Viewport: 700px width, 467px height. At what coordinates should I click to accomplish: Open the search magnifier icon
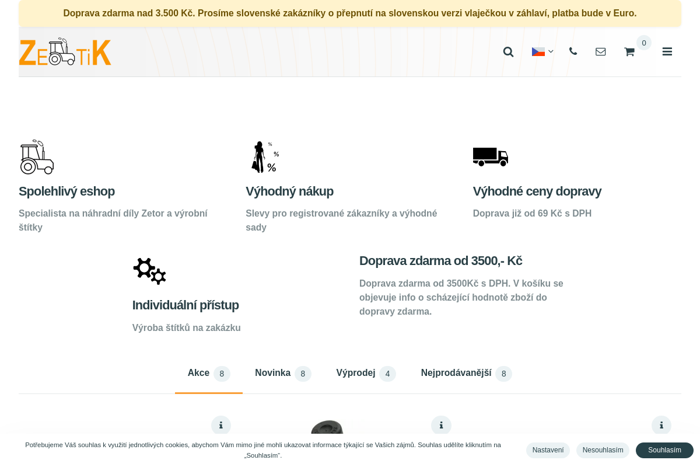tap(508, 52)
